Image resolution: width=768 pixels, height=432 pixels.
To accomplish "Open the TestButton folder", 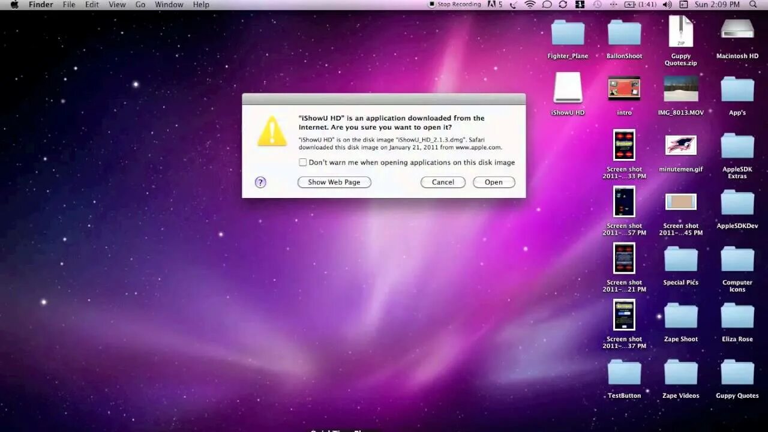I will [x=624, y=372].
